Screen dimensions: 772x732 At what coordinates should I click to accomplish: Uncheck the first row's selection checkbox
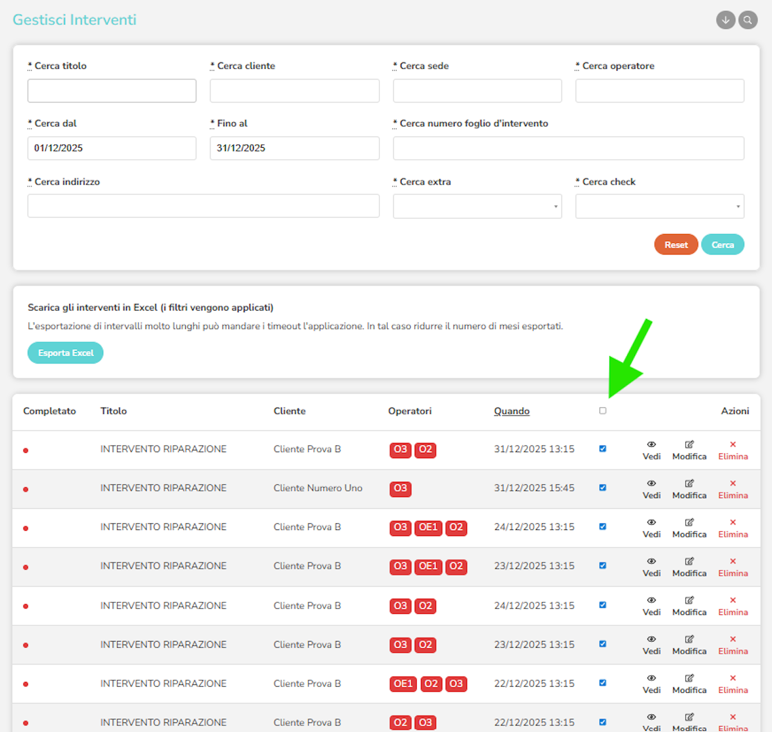coord(603,449)
